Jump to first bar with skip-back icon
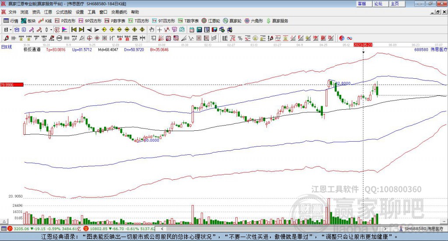Image resolution: width=448 pixels, height=241 pixels. coord(74,30)
